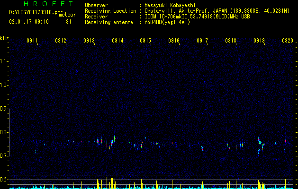Image resolution: width=298 pixels, height=189 pixels.
Task: Select the A504HB(yagi 4el) antenna text
Action: pyautogui.click(x=167, y=22)
